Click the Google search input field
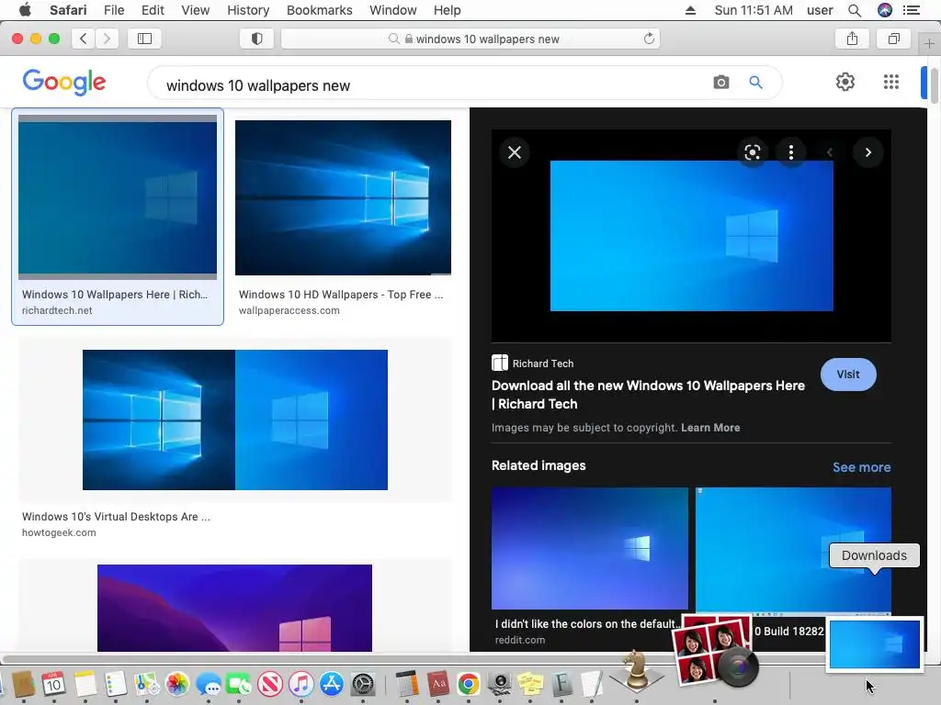This screenshot has width=941, height=705. [432, 85]
